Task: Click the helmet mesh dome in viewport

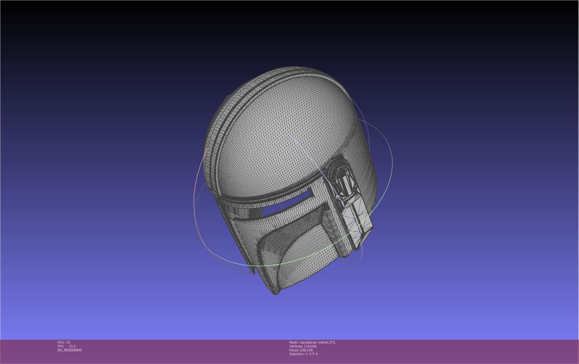Action: [282, 132]
